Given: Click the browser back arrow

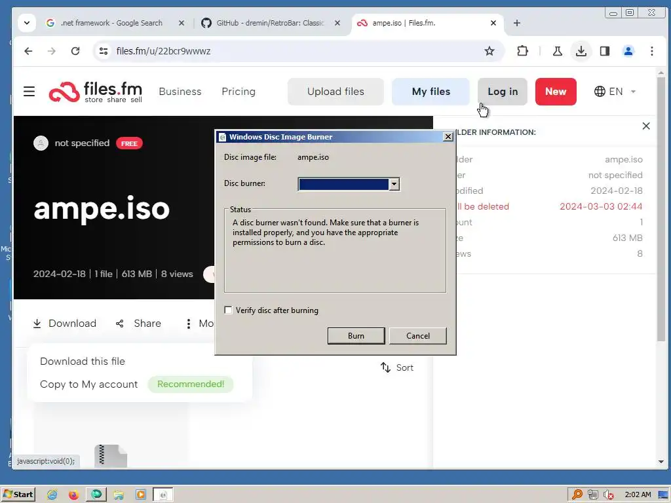Looking at the screenshot, I should [x=28, y=51].
